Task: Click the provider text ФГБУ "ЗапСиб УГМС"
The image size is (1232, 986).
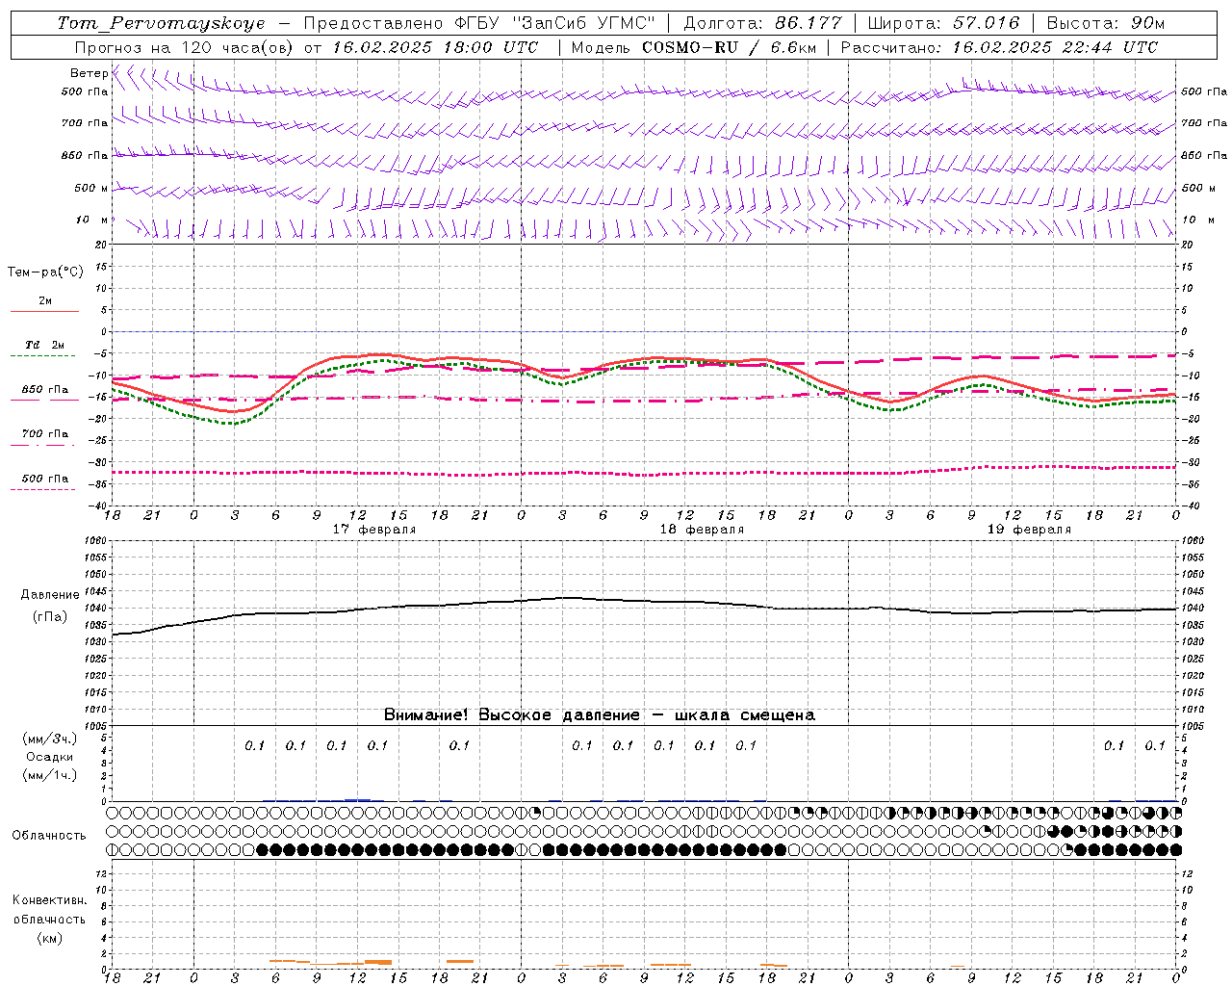Action: (x=554, y=23)
